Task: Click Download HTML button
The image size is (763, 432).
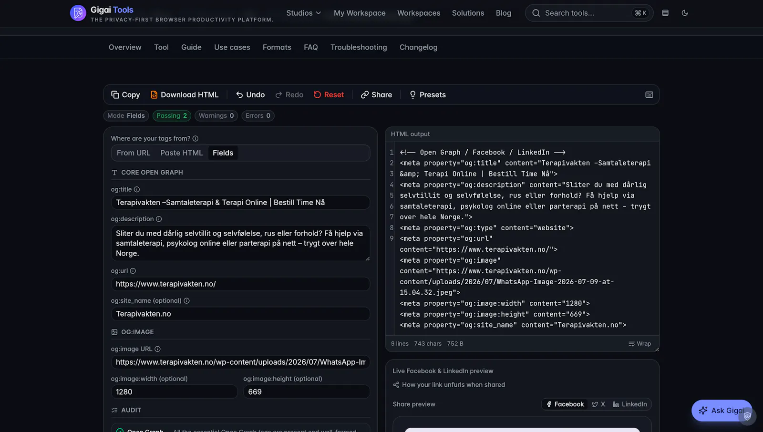Action: [x=185, y=95]
